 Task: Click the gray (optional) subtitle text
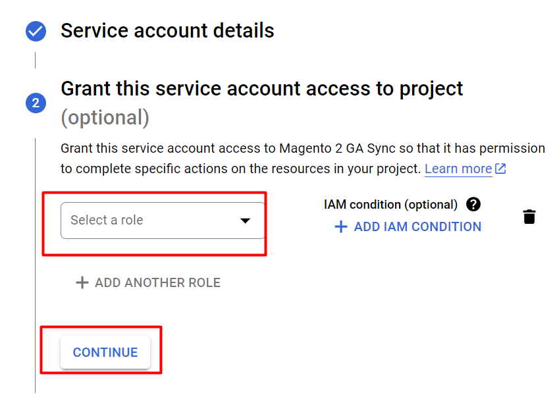tap(105, 118)
